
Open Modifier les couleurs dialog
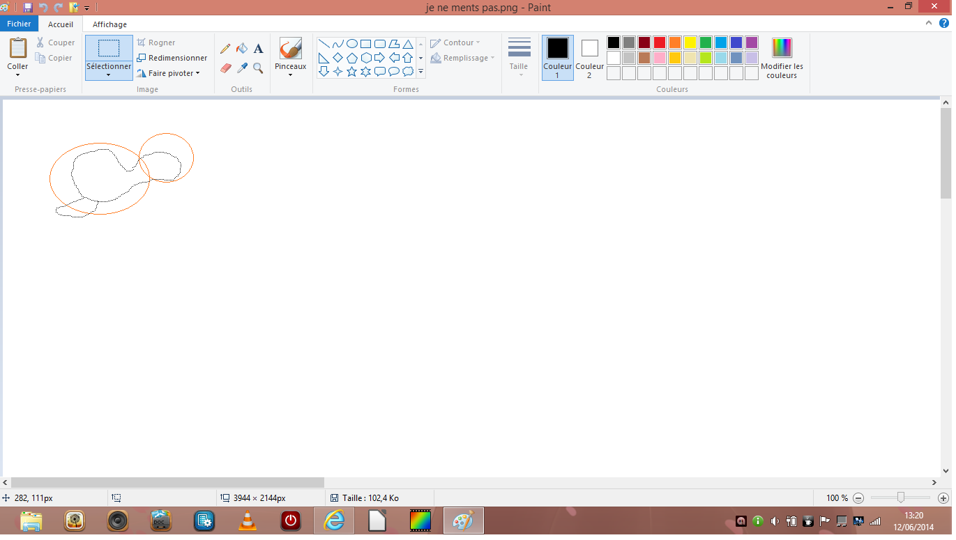[782, 57]
